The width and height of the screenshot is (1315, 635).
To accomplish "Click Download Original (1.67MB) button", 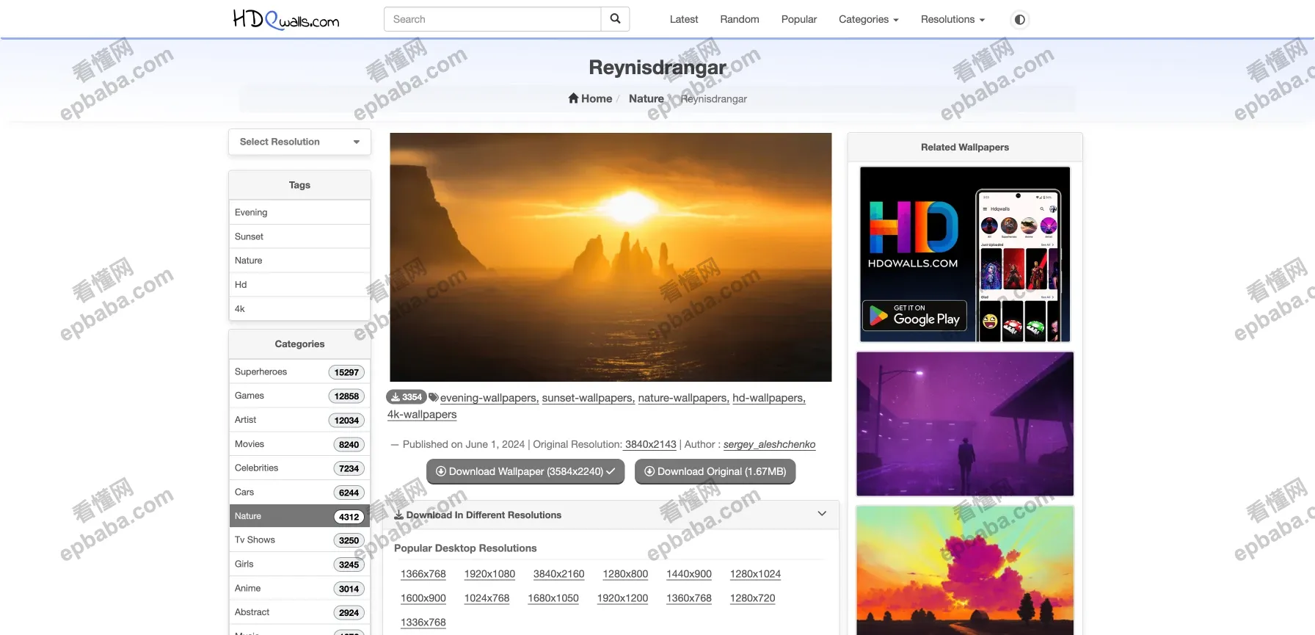I will pyautogui.click(x=715, y=471).
